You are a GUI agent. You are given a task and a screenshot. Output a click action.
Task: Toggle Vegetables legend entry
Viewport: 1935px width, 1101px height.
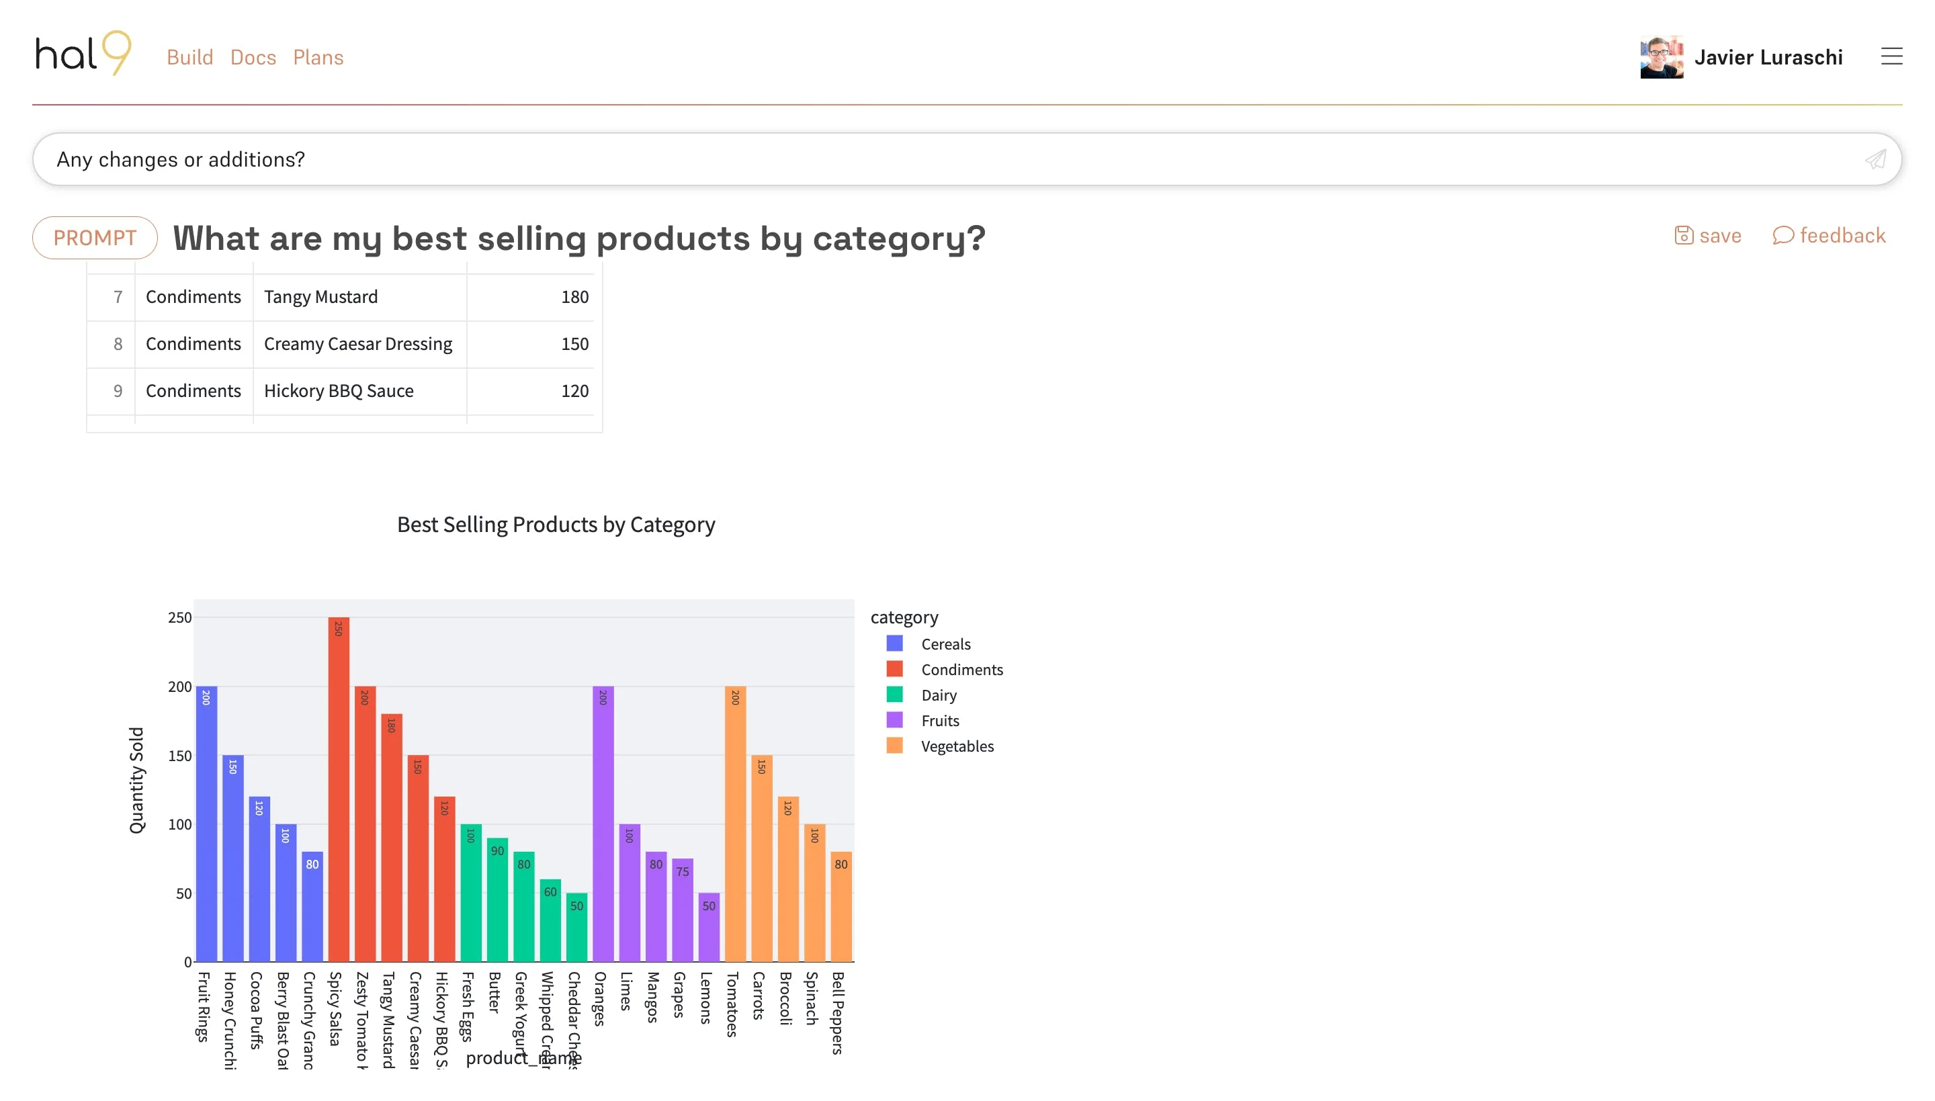point(957,746)
